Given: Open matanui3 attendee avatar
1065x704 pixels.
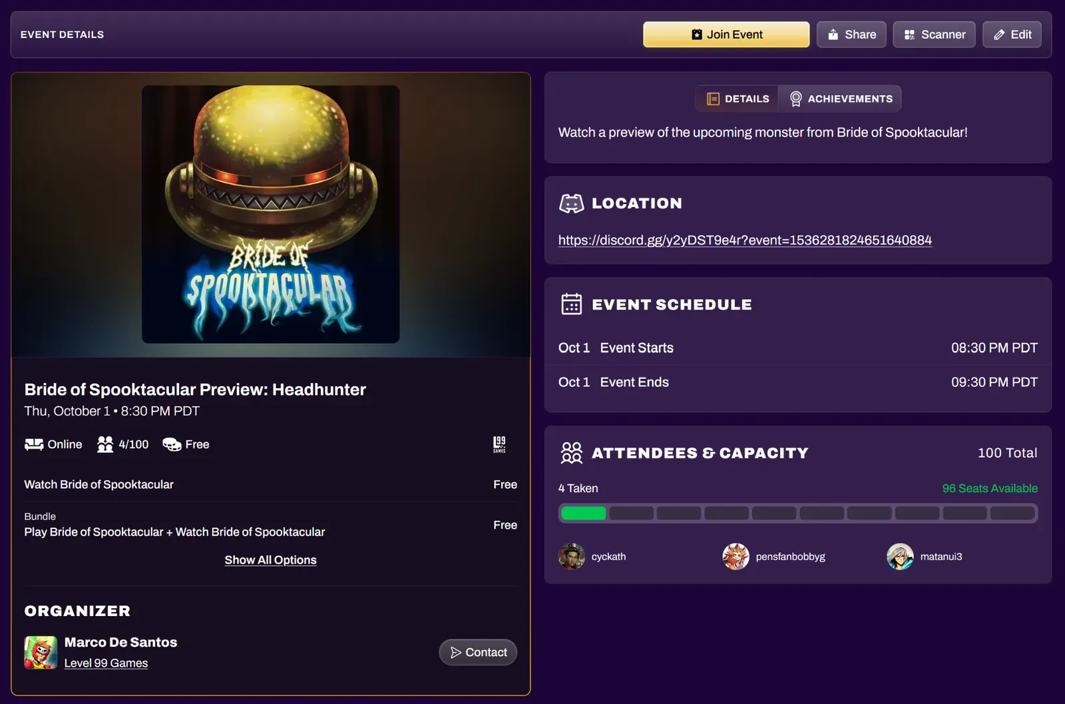Looking at the screenshot, I should (900, 556).
